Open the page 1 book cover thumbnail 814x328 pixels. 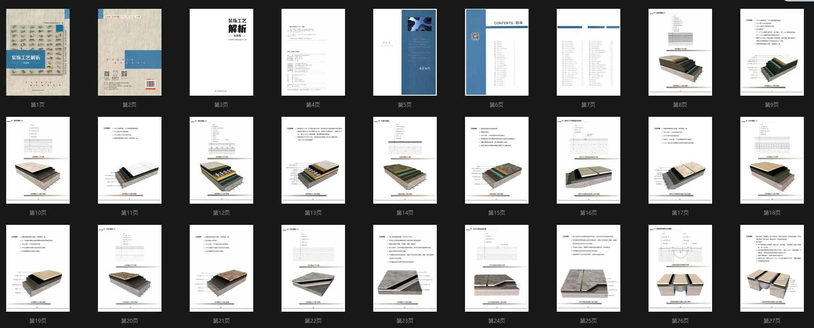(38, 52)
